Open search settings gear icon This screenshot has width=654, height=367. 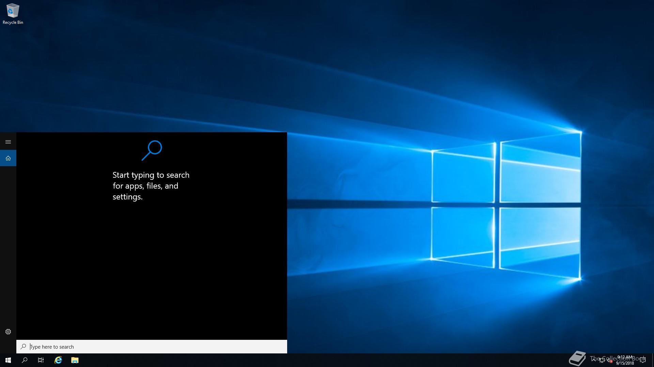click(x=8, y=332)
